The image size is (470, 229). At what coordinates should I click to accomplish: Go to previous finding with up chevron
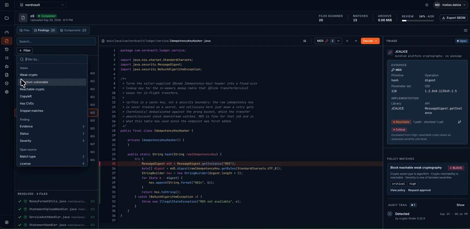pos(347,41)
